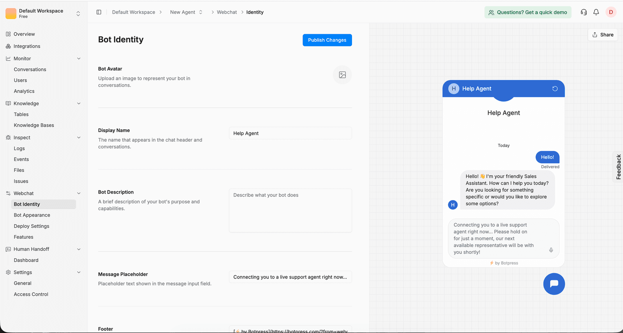Image resolution: width=623 pixels, height=333 pixels.
Task: Collapse the Knowledge section chevron
Action: (79, 103)
